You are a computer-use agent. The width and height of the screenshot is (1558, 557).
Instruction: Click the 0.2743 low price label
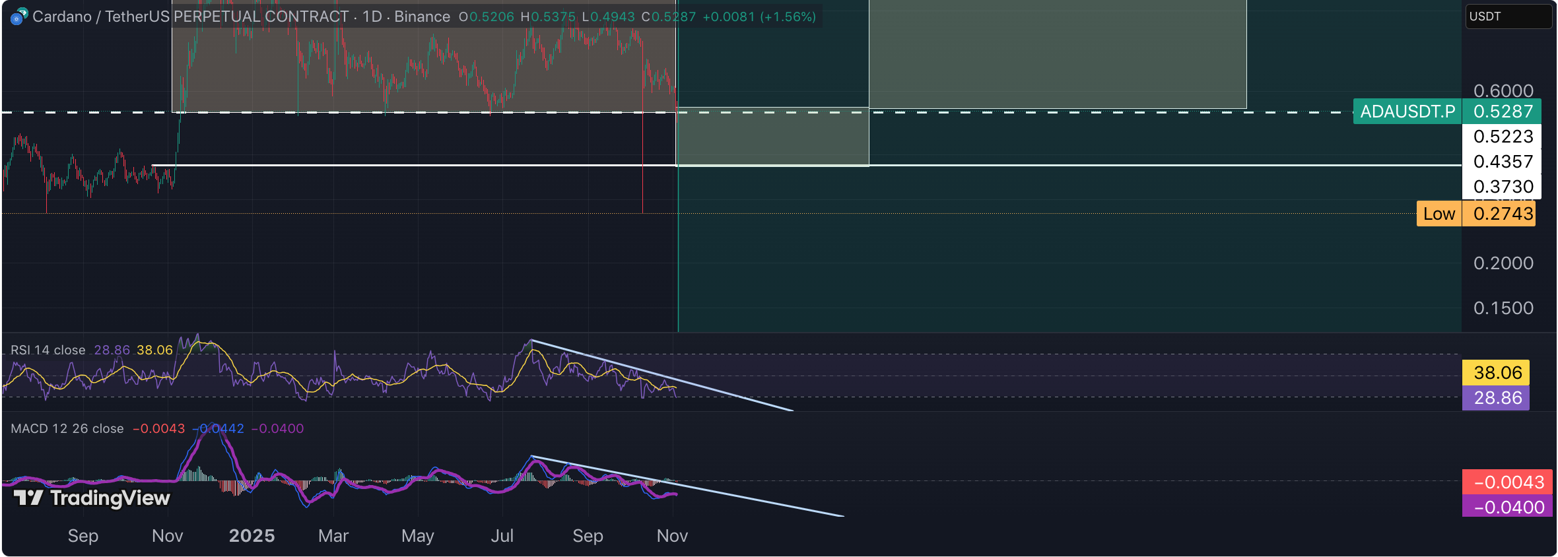(x=1503, y=214)
